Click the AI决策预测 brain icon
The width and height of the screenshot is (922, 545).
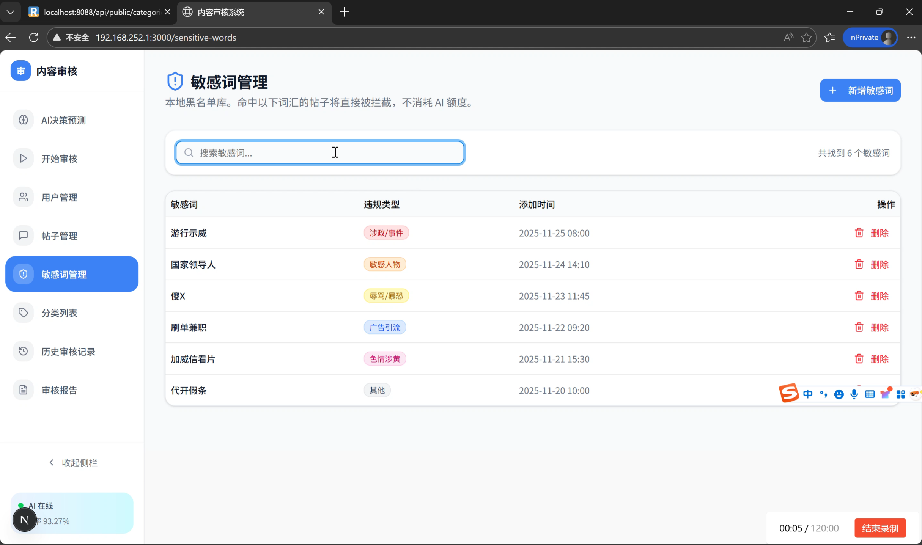[24, 120]
